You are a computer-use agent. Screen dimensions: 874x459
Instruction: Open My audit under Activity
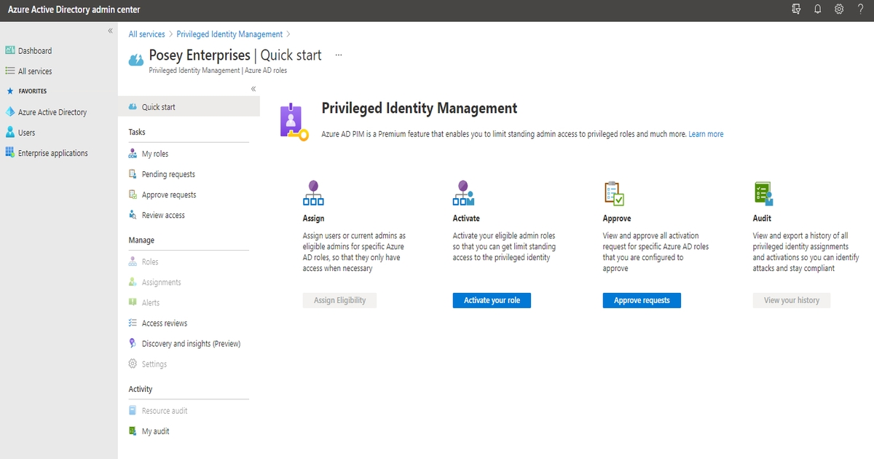pyautogui.click(x=154, y=431)
